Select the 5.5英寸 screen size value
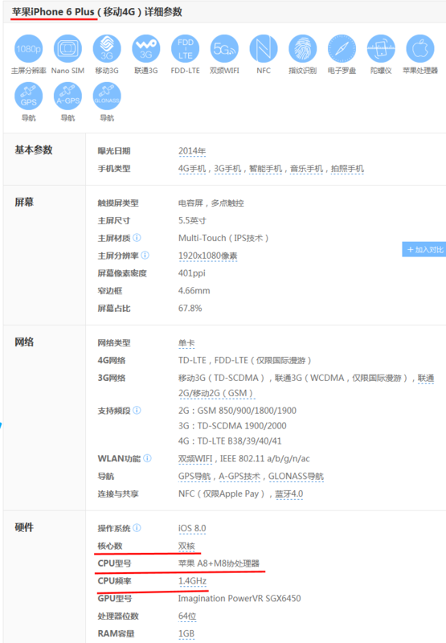The height and width of the screenshot is (643, 446). [x=192, y=220]
